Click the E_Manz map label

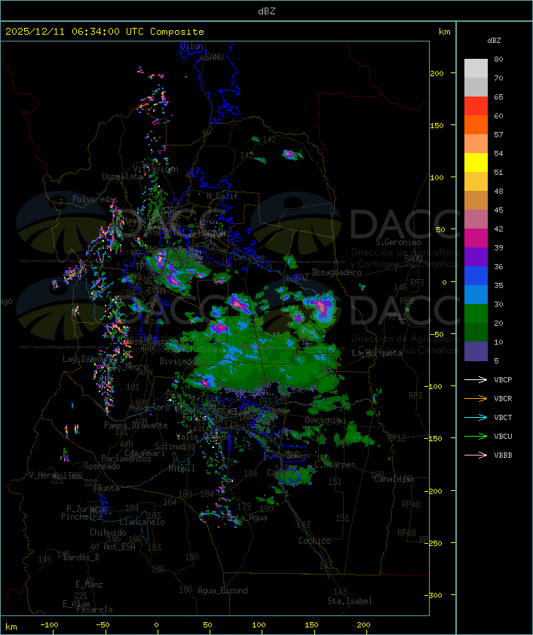tap(89, 584)
